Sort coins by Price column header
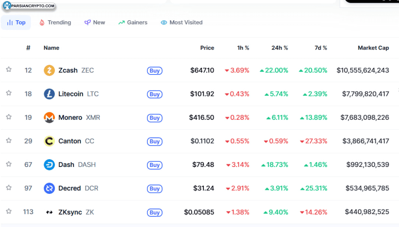Viewport: 399px width, 227px height. pos(207,48)
